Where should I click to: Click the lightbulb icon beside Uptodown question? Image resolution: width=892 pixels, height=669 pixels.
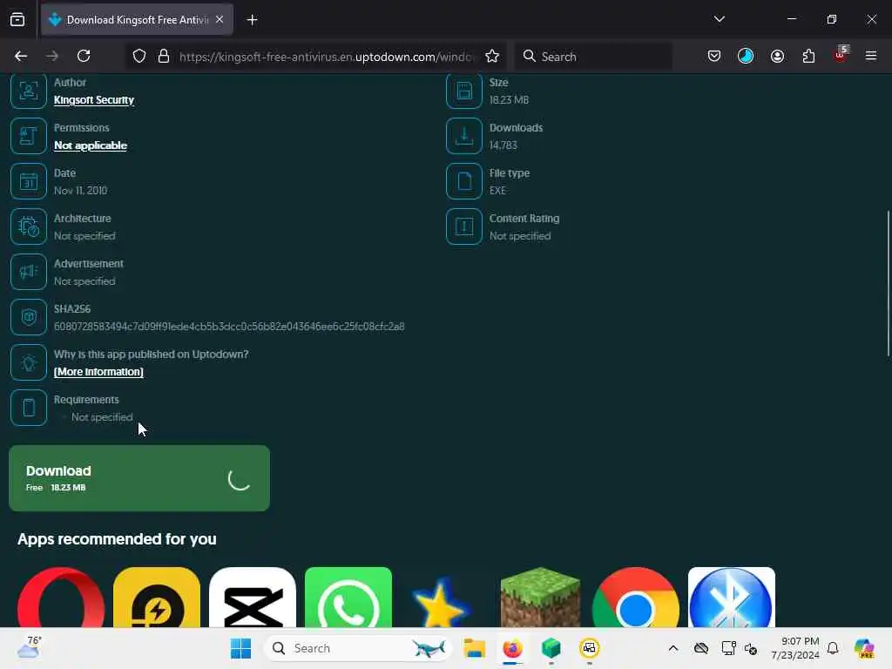point(29,362)
